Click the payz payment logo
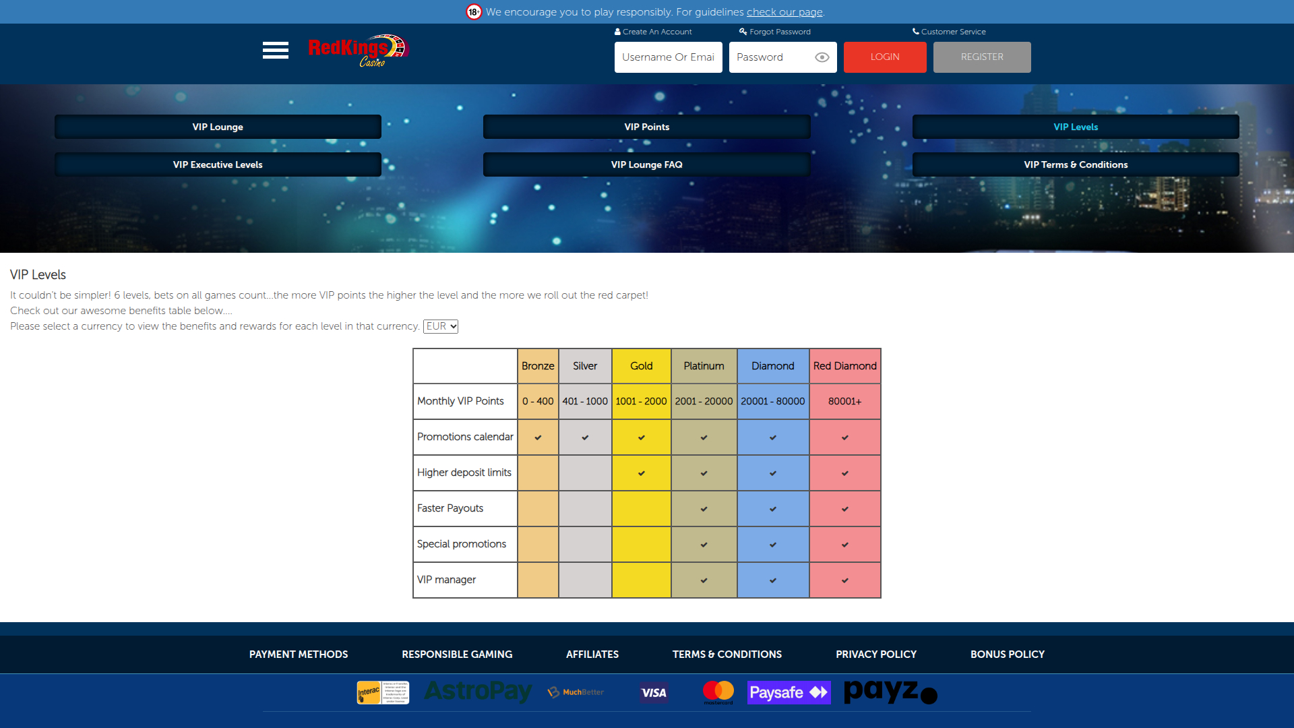Screen dimensions: 1294x728 point(889,692)
